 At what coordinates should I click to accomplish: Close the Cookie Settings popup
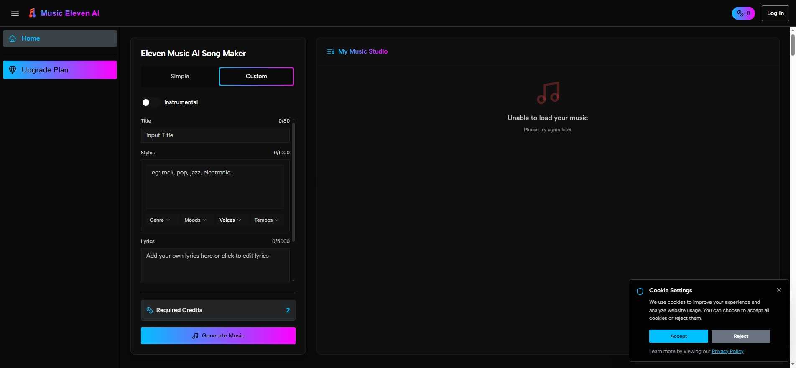(778, 290)
